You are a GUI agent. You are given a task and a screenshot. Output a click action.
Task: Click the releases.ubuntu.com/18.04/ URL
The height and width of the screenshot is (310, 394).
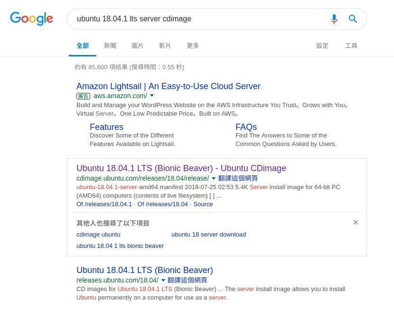[117, 280]
